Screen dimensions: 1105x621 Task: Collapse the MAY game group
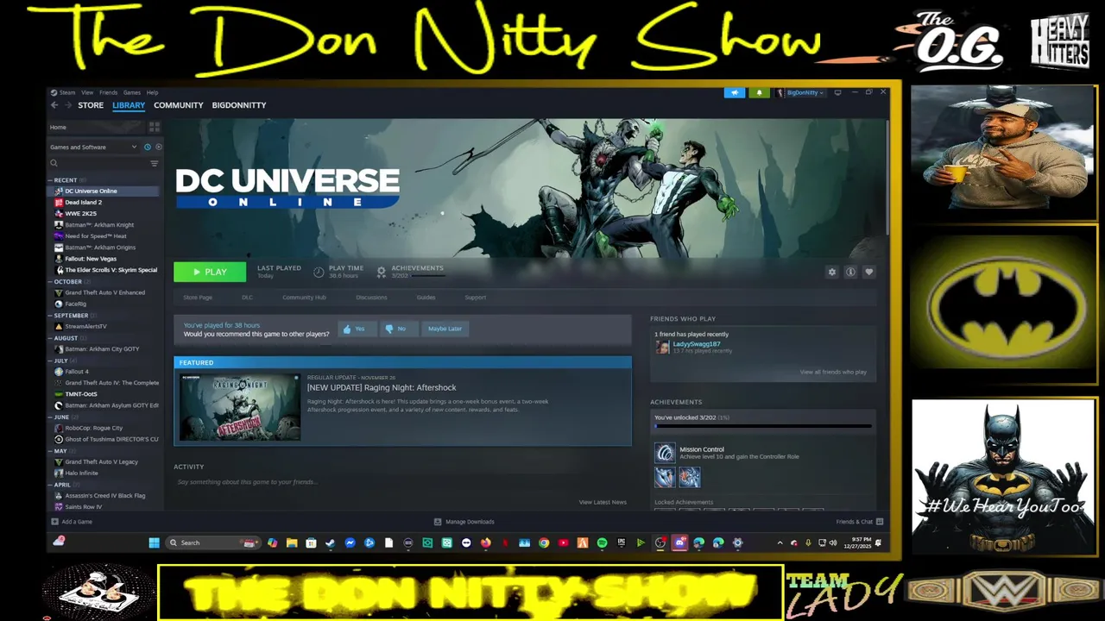click(x=60, y=451)
